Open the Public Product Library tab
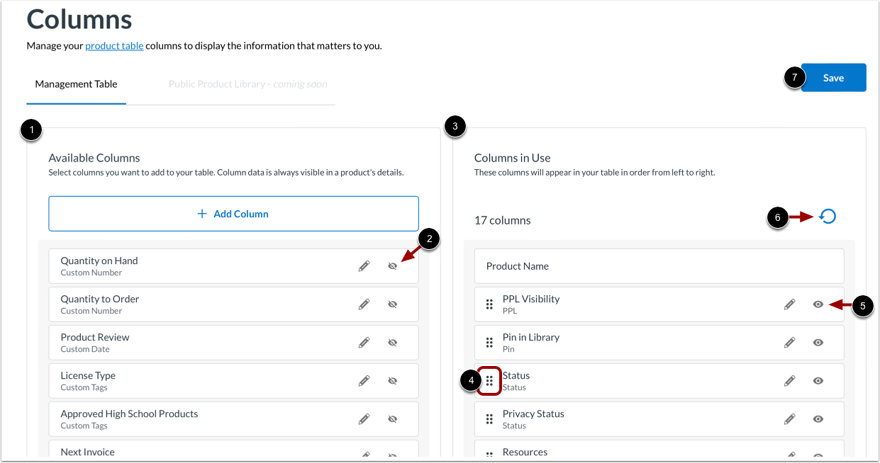880x463 pixels. tap(247, 84)
